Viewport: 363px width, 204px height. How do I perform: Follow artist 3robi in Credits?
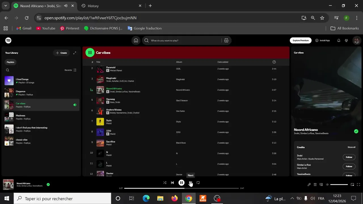point(349,157)
